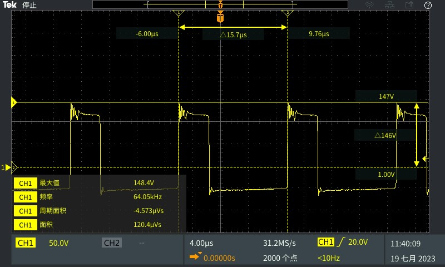Select the trigger level arrow on right edge

[426, 158]
